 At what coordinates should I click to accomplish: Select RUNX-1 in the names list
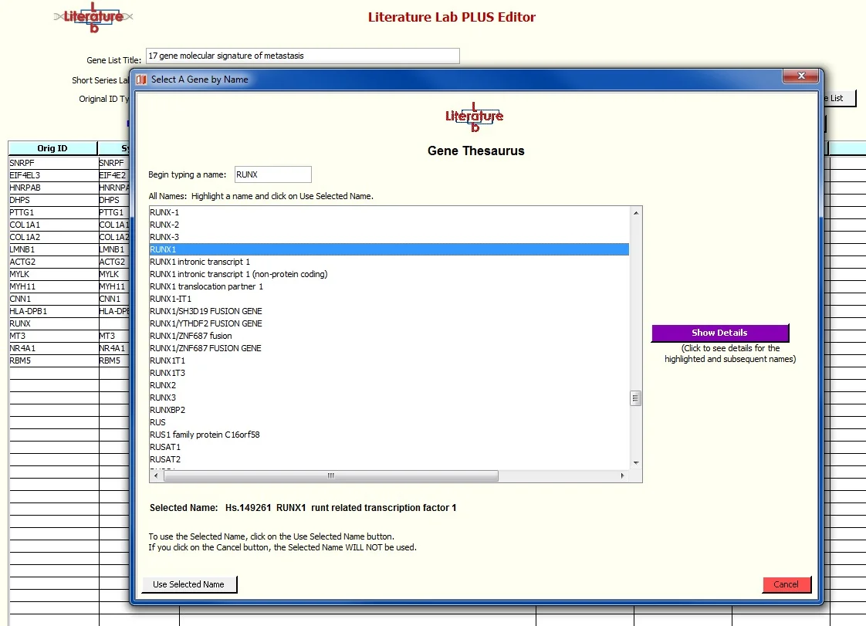click(389, 212)
